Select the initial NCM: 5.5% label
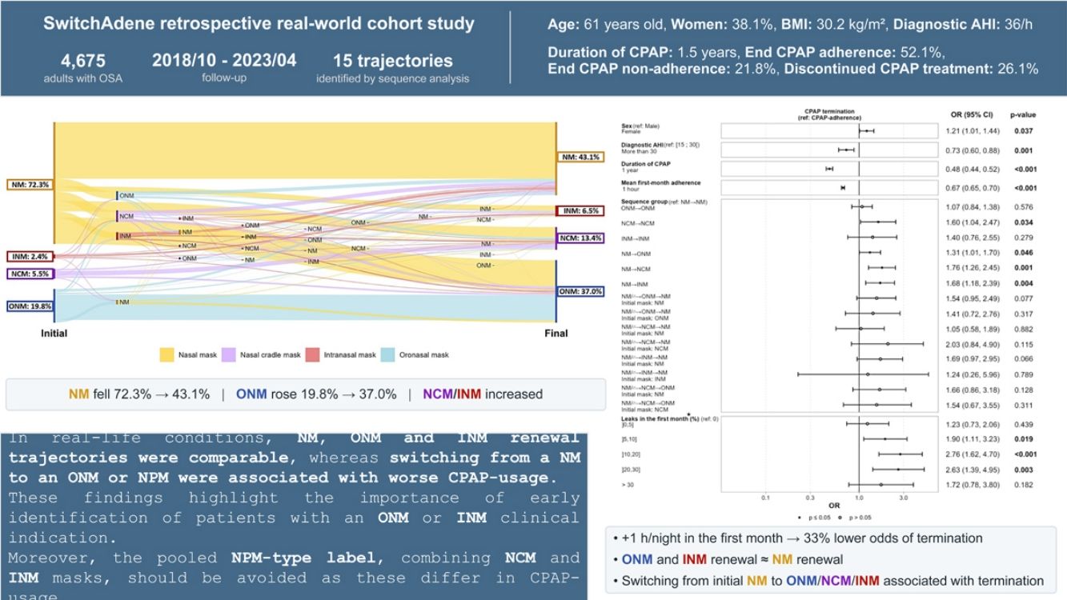The image size is (1067, 600). [x=29, y=274]
